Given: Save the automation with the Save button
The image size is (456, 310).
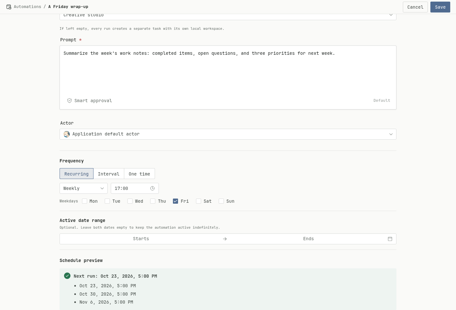Looking at the screenshot, I should point(440,7).
